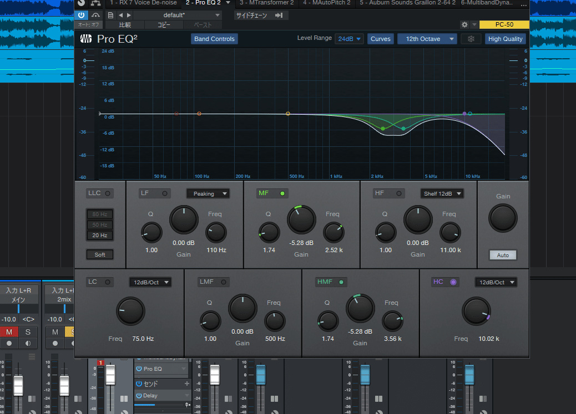Screen dimensions: 576x414
Task: Add a send with the plus icon
Action: [187, 384]
